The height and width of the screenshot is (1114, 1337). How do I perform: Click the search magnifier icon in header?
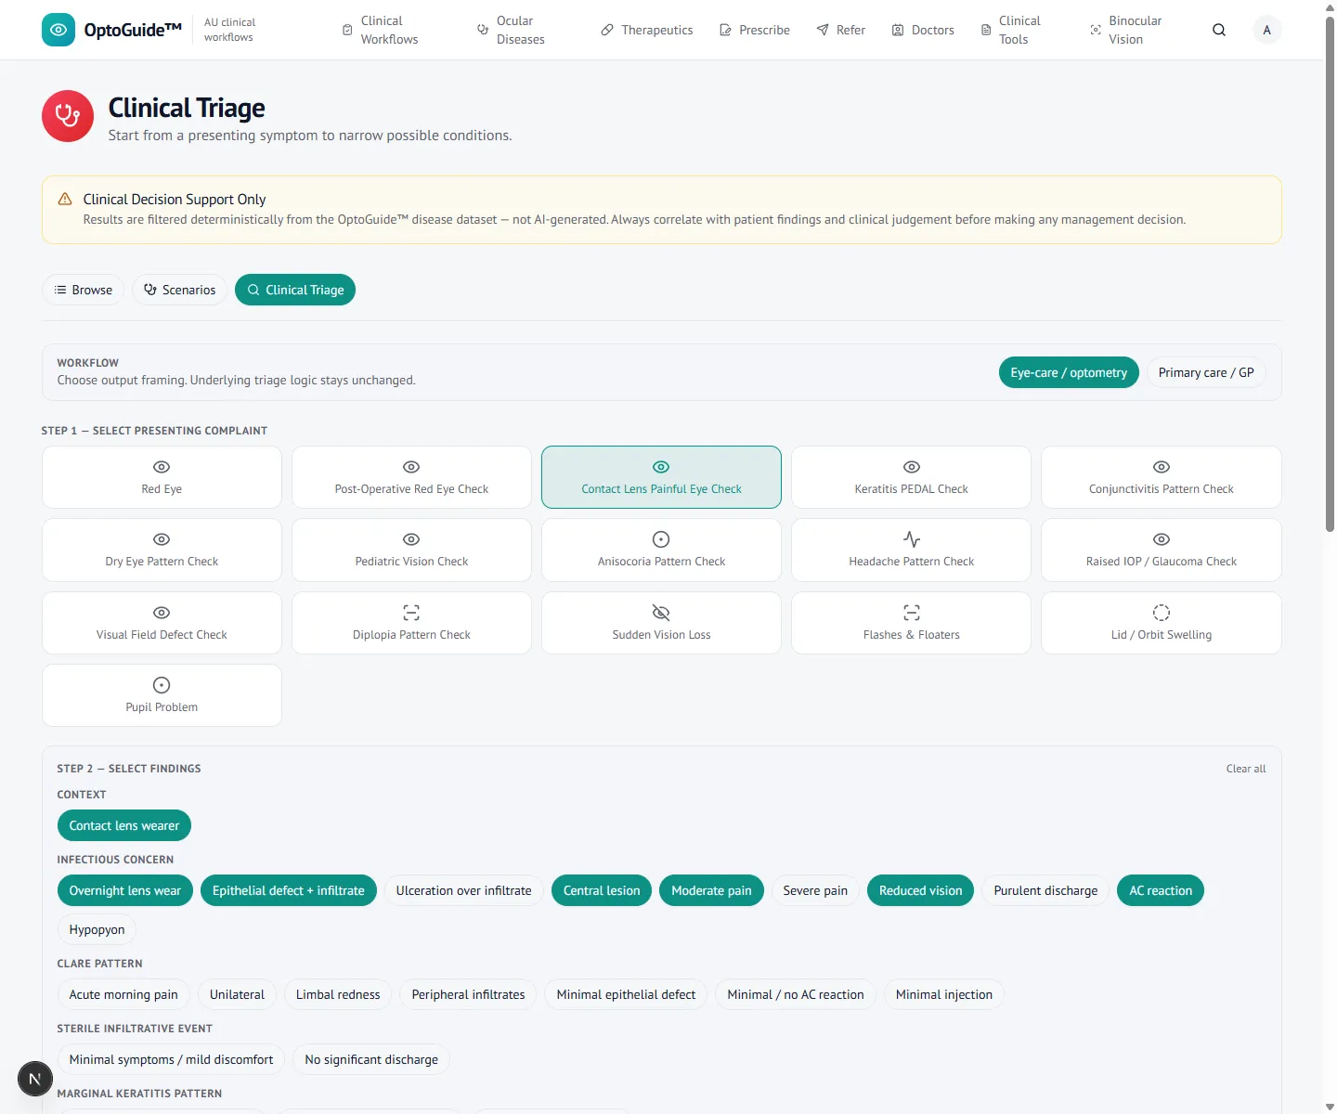point(1219,30)
